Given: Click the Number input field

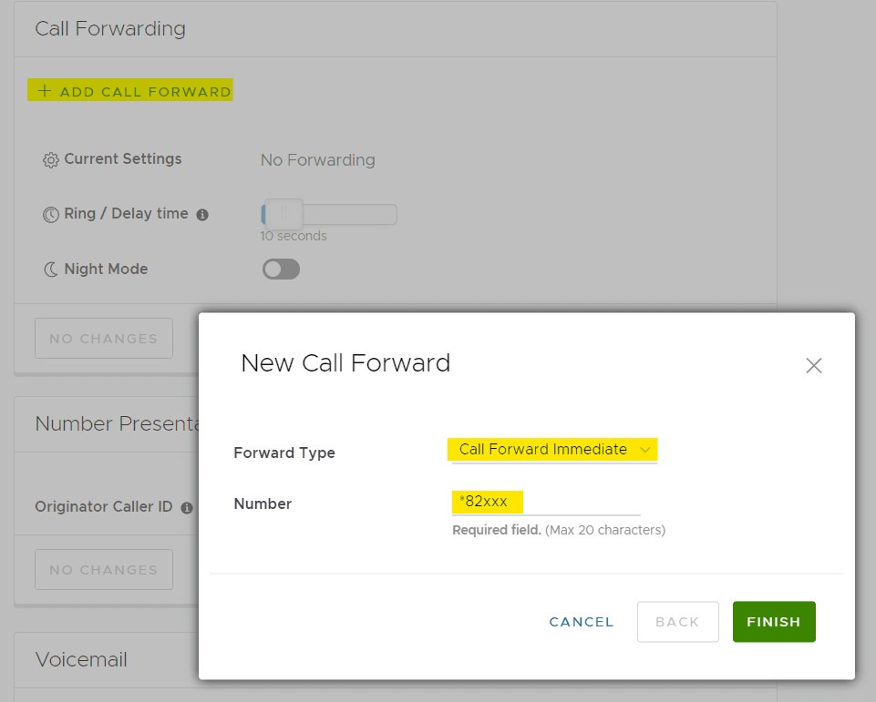Looking at the screenshot, I should click(x=546, y=503).
